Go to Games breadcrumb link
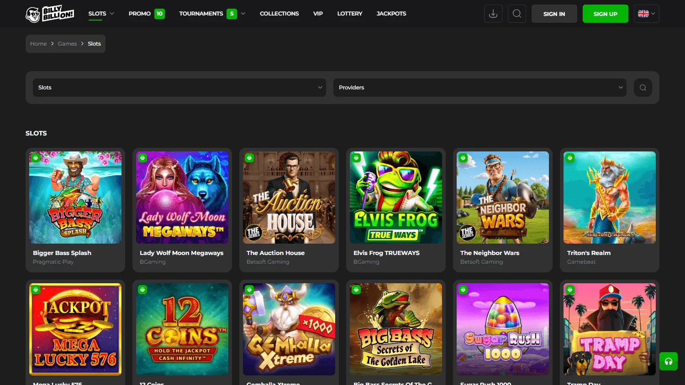Screen dimensions: 685x385 pos(67,44)
